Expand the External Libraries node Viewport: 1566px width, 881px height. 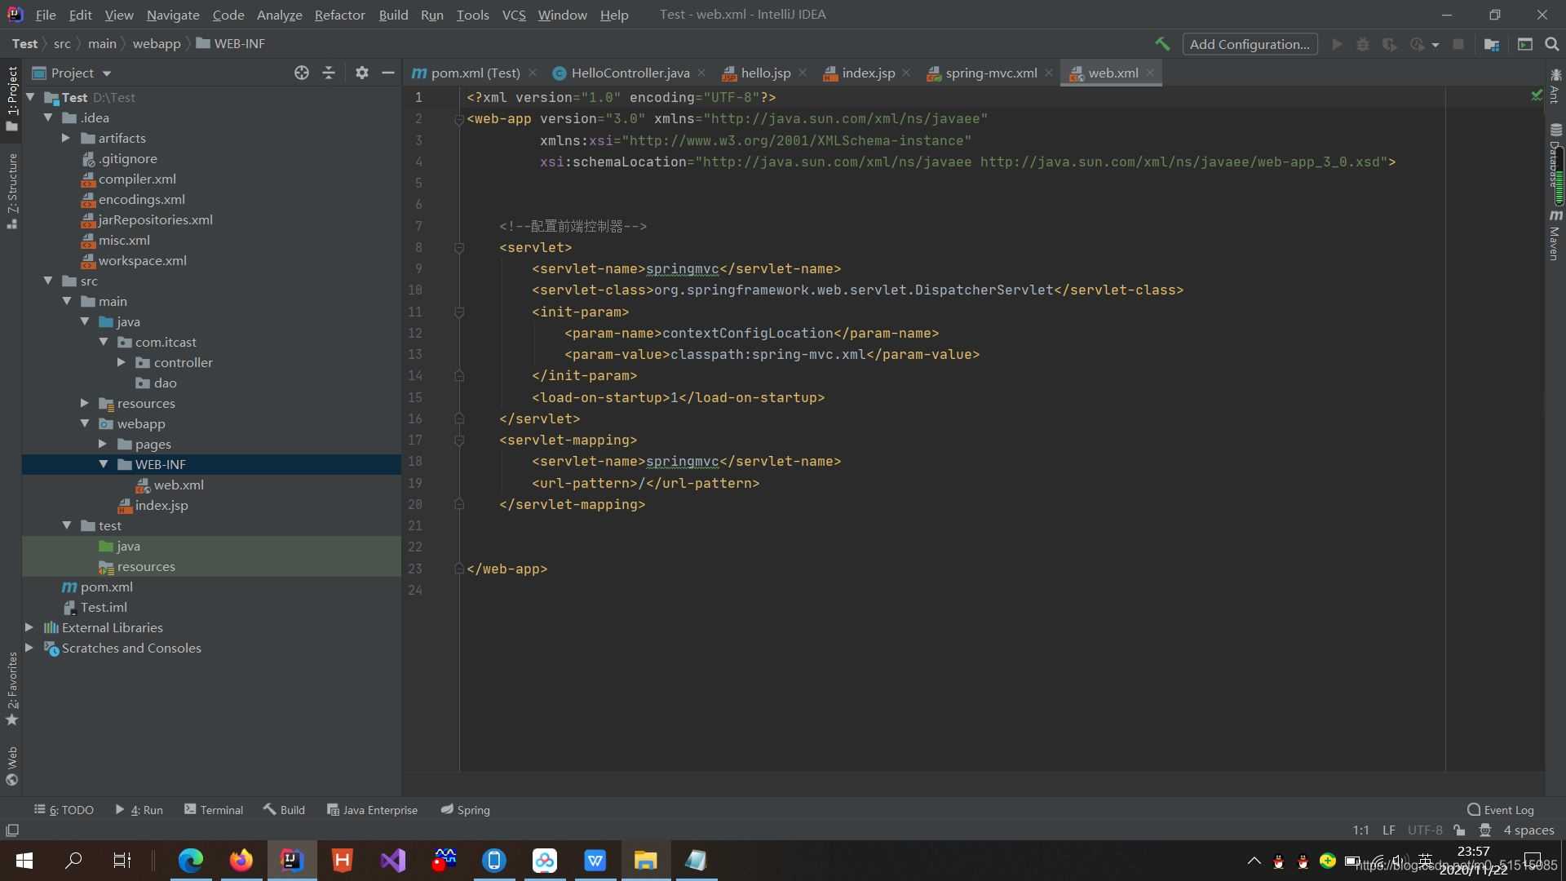(30, 627)
